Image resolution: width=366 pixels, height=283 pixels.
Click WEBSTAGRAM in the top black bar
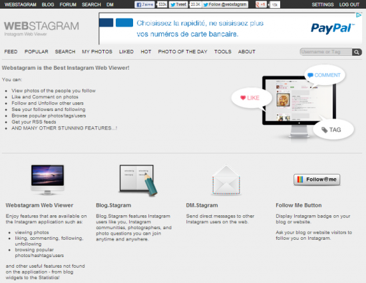(21, 5)
